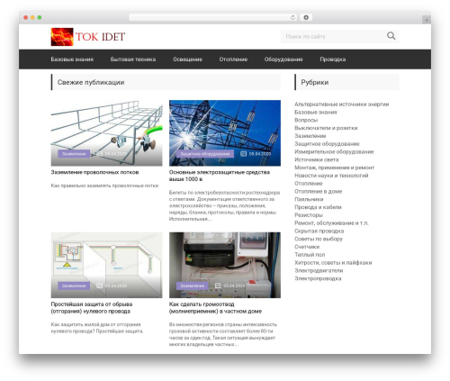Open category Теплый пол
The height and width of the screenshot is (381, 450).
point(310,255)
